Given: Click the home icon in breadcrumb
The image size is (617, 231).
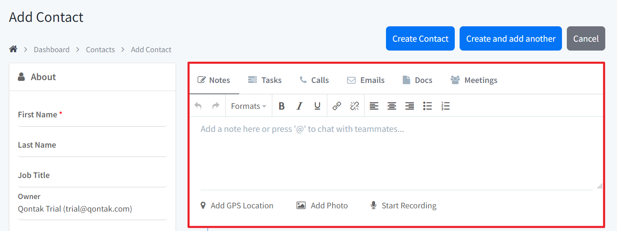Looking at the screenshot, I should (x=13, y=49).
